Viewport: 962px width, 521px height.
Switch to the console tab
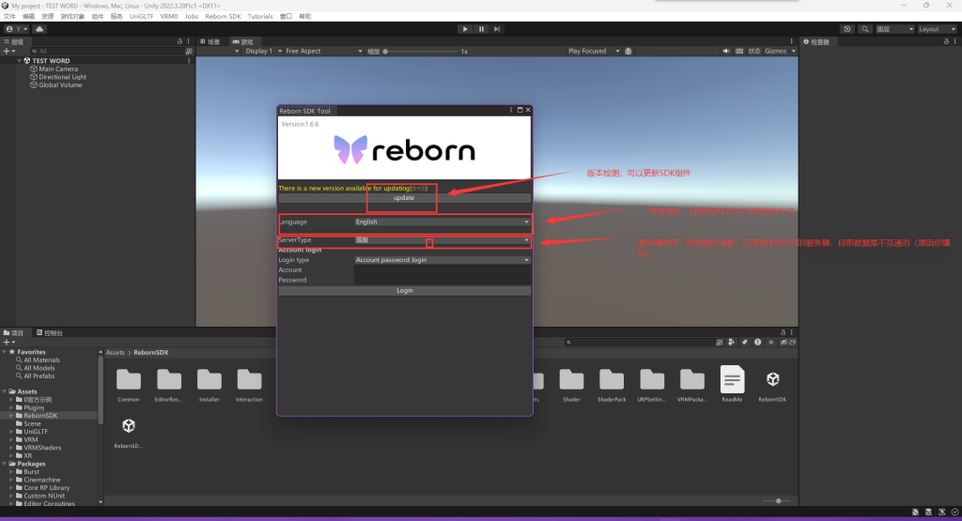click(x=50, y=333)
